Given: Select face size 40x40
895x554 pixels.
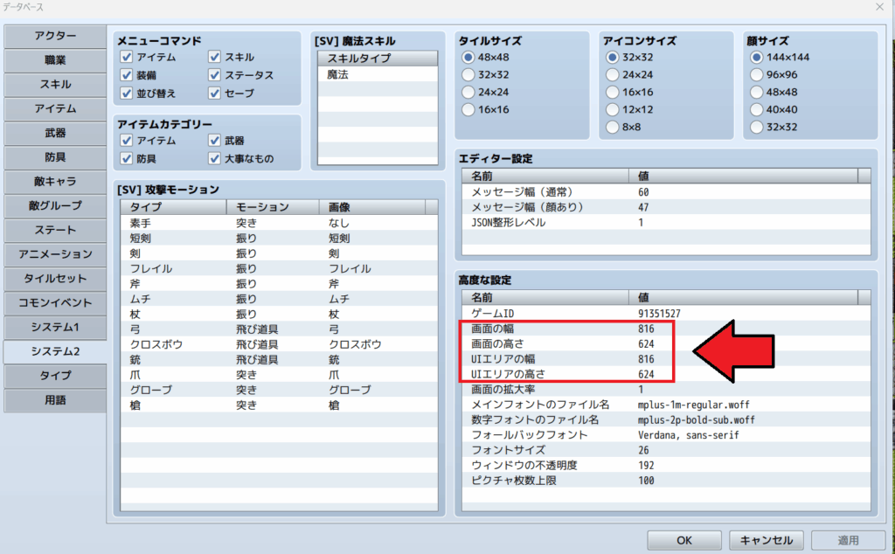Looking at the screenshot, I should (x=756, y=109).
